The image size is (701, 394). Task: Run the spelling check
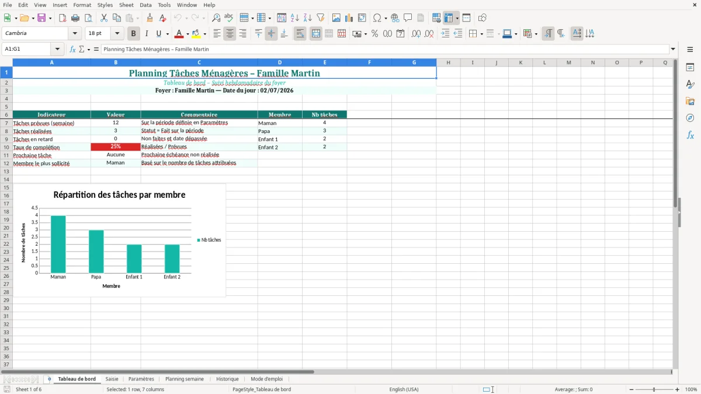pyautogui.click(x=229, y=18)
